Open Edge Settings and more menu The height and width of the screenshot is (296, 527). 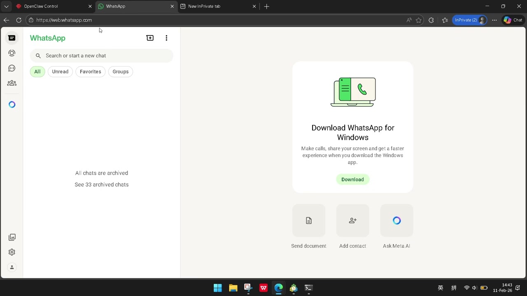click(494, 20)
